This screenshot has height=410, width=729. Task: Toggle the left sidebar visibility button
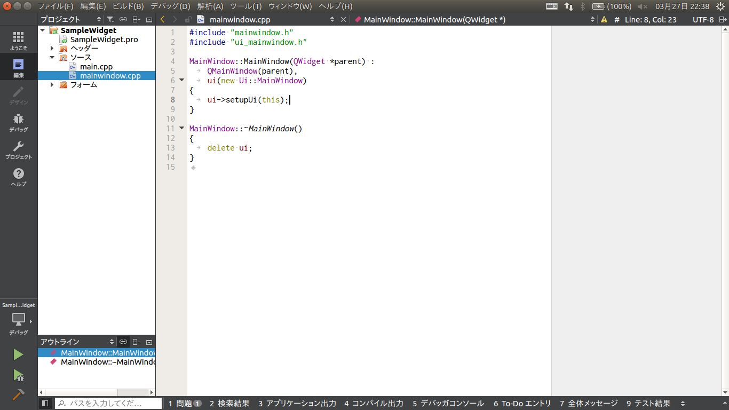pyautogui.click(x=45, y=404)
